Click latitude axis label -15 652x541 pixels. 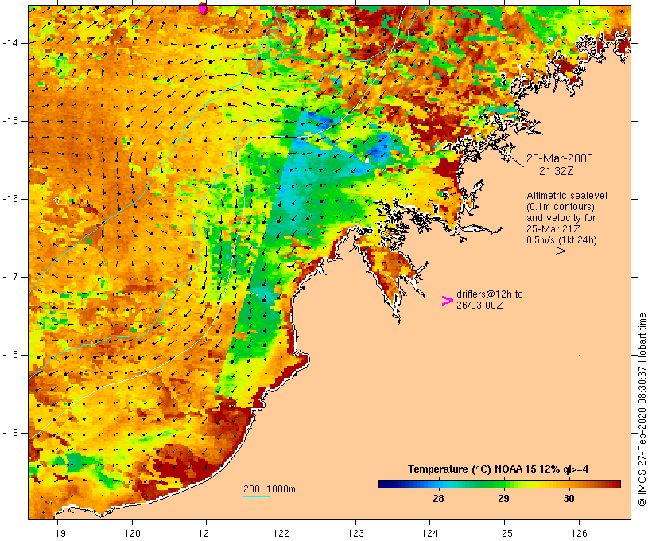(x=10, y=121)
